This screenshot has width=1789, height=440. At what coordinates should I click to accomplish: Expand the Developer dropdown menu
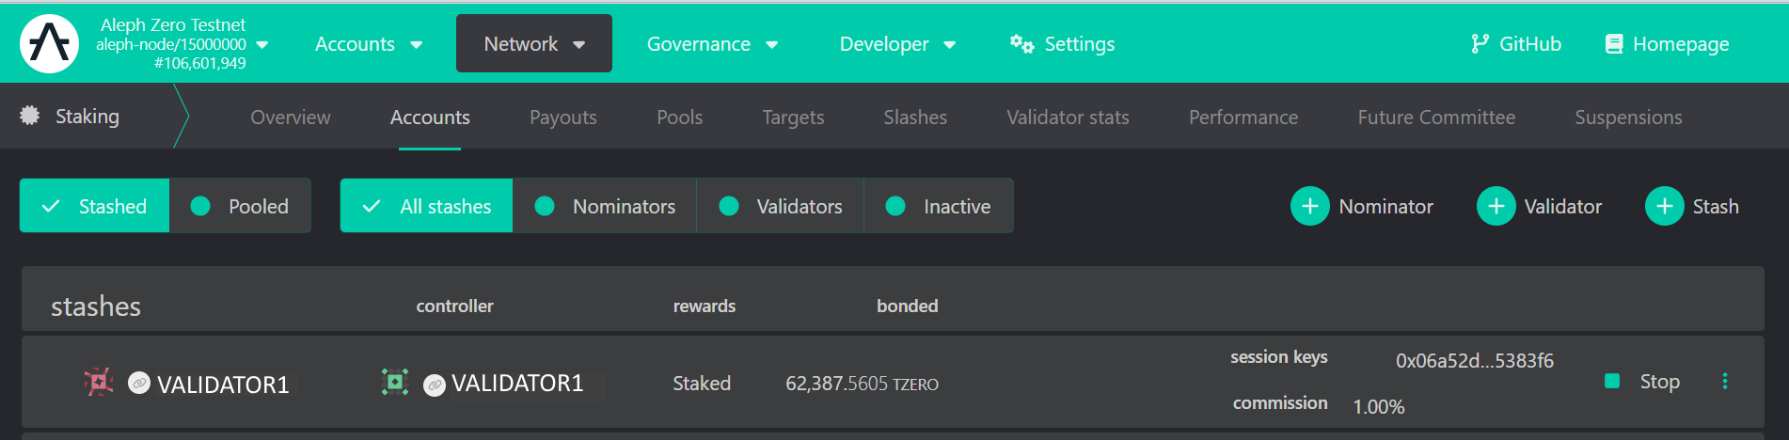[x=897, y=44]
